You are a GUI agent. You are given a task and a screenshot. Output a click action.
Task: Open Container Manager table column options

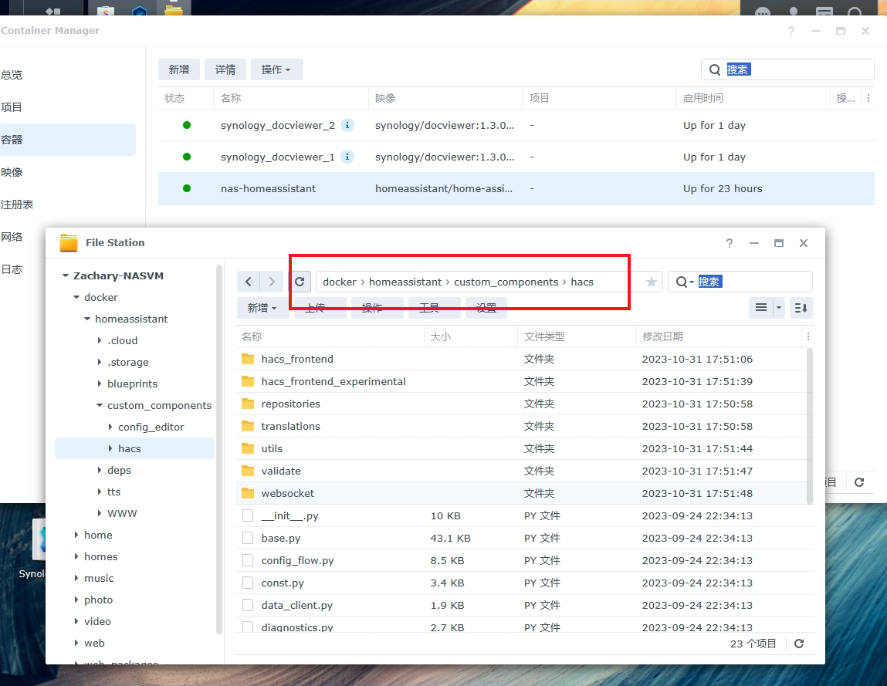(x=868, y=98)
